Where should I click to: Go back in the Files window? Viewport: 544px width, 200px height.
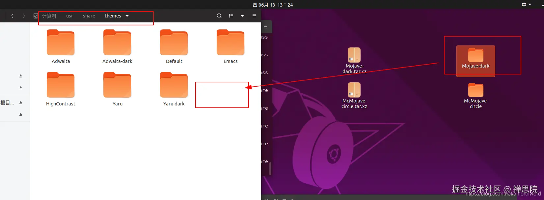13,16
